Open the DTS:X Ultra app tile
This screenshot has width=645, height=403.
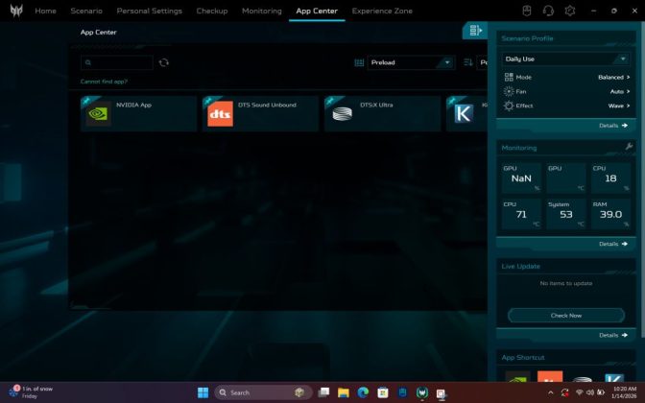tap(382, 113)
